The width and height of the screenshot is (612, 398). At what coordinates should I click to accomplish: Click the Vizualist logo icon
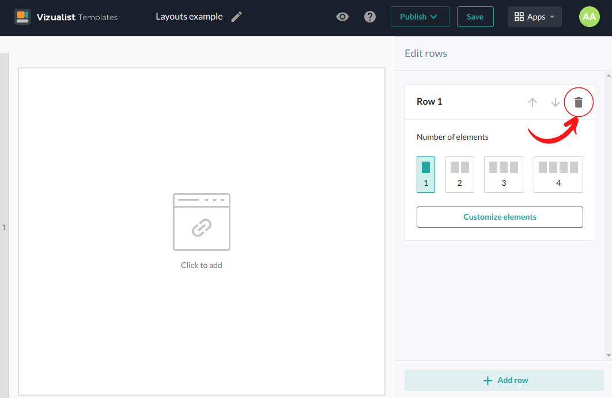(x=22, y=17)
